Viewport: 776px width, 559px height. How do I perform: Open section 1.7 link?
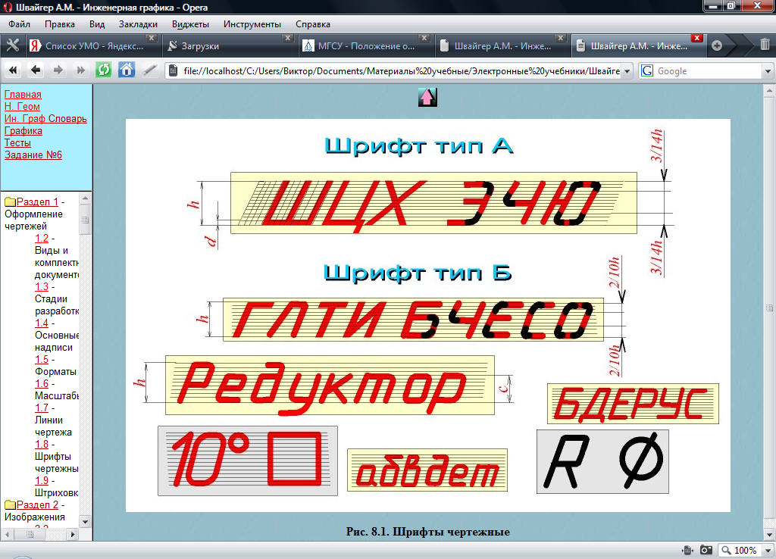(42, 408)
